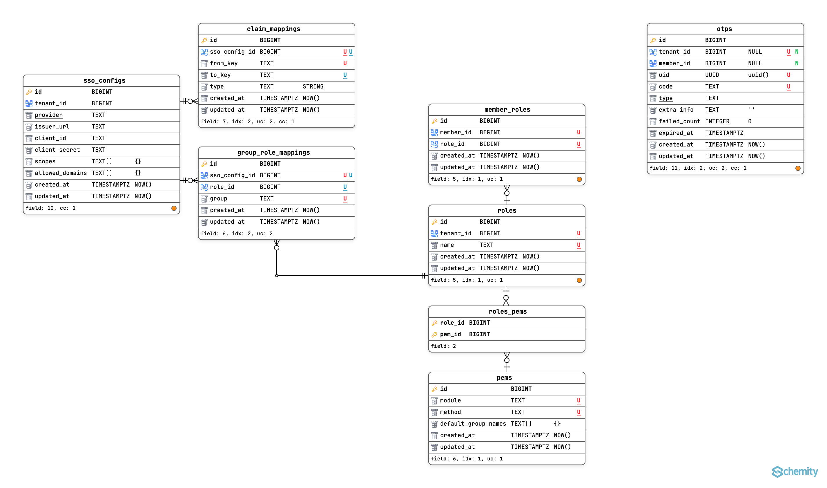This screenshot has height=488, width=827.
Task: Click 'field: 7, idx: 2, uc: 2, cc: 1' footer
Action: (x=247, y=122)
